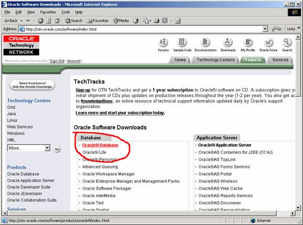Open the Help menu

pyautogui.click(x=79, y=12)
